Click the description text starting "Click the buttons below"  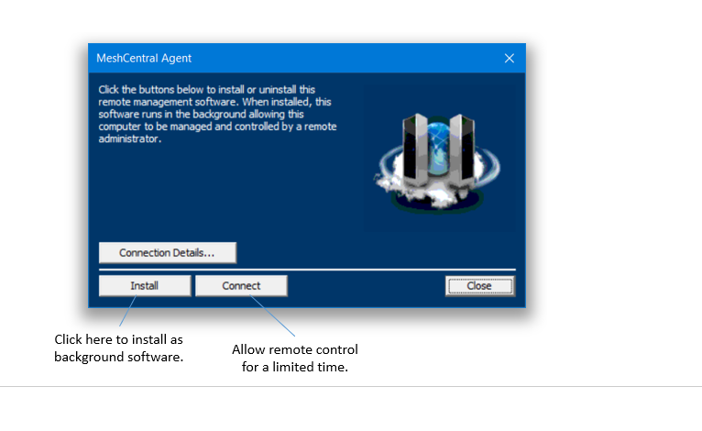[217, 115]
